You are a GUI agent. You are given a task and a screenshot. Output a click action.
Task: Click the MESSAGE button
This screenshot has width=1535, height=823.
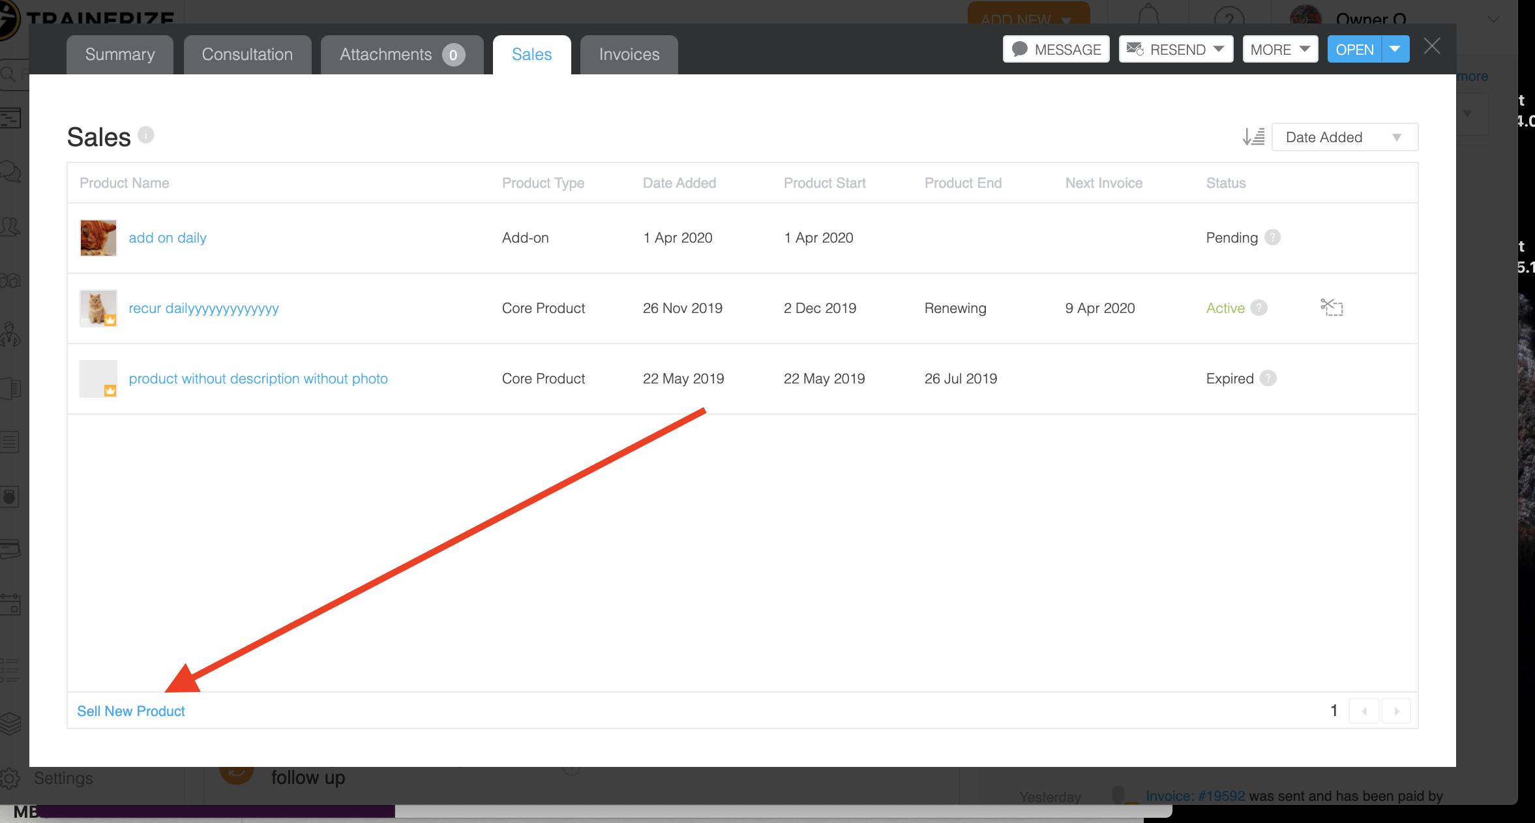(x=1056, y=50)
